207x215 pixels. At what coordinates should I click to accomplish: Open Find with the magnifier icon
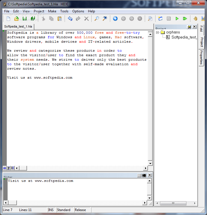tap(97, 19)
